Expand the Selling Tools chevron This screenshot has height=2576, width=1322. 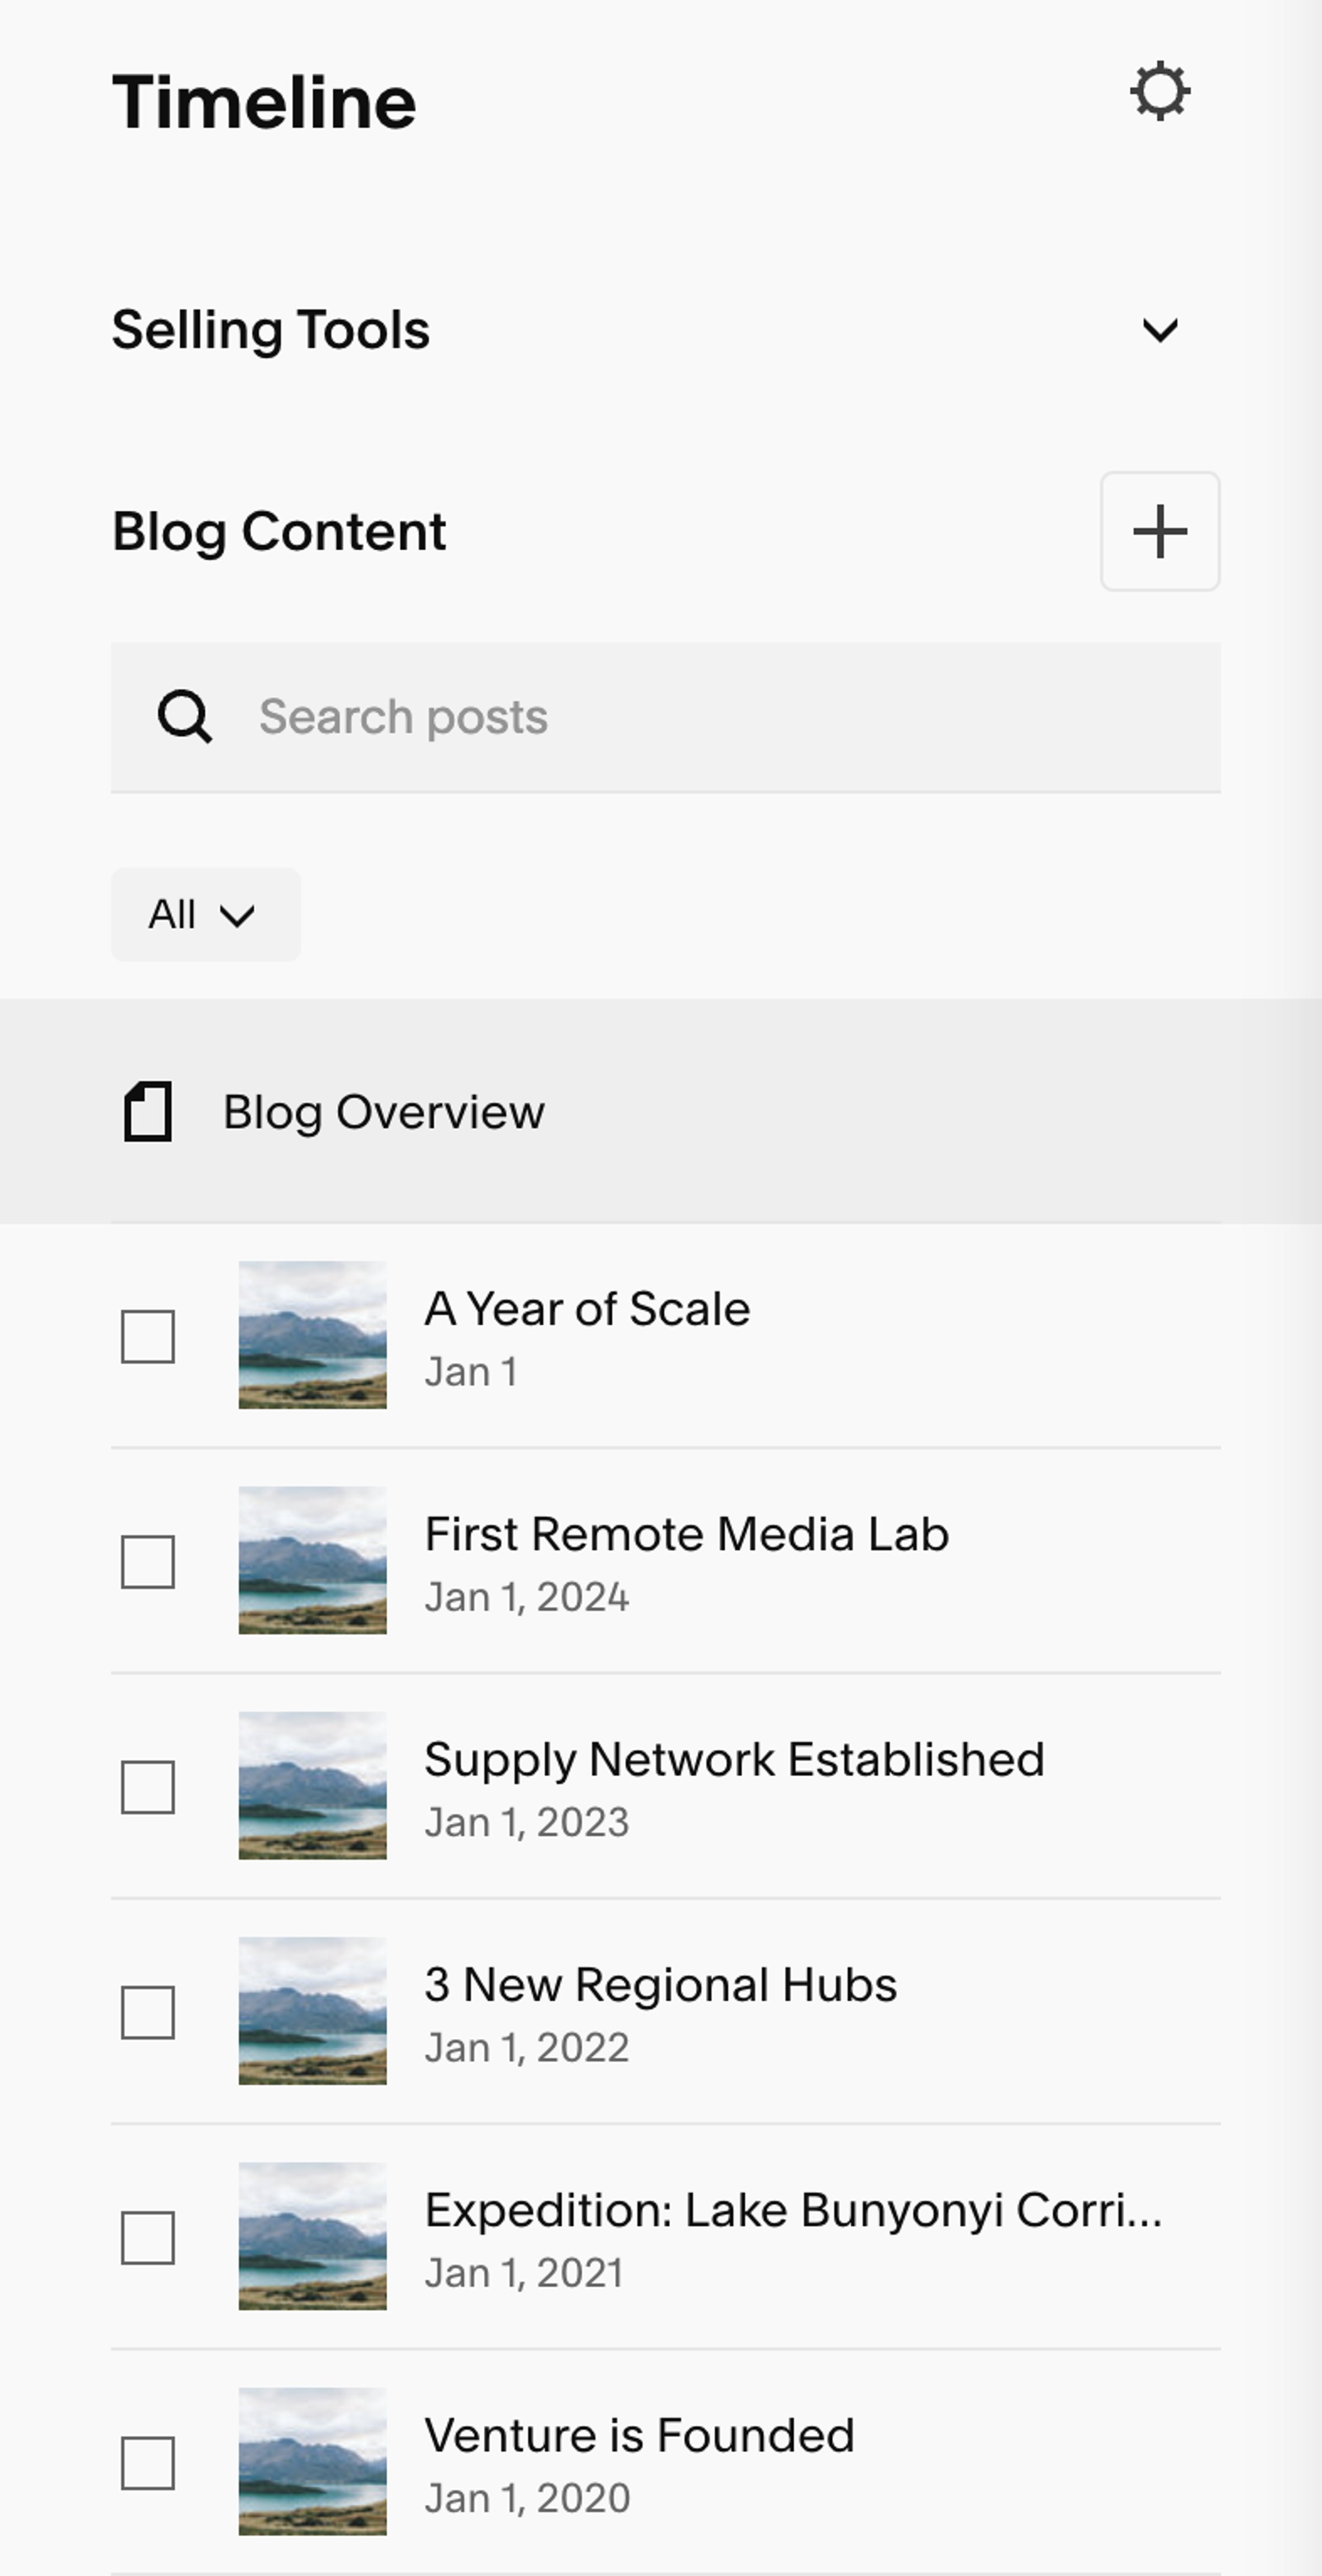coord(1160,330)
